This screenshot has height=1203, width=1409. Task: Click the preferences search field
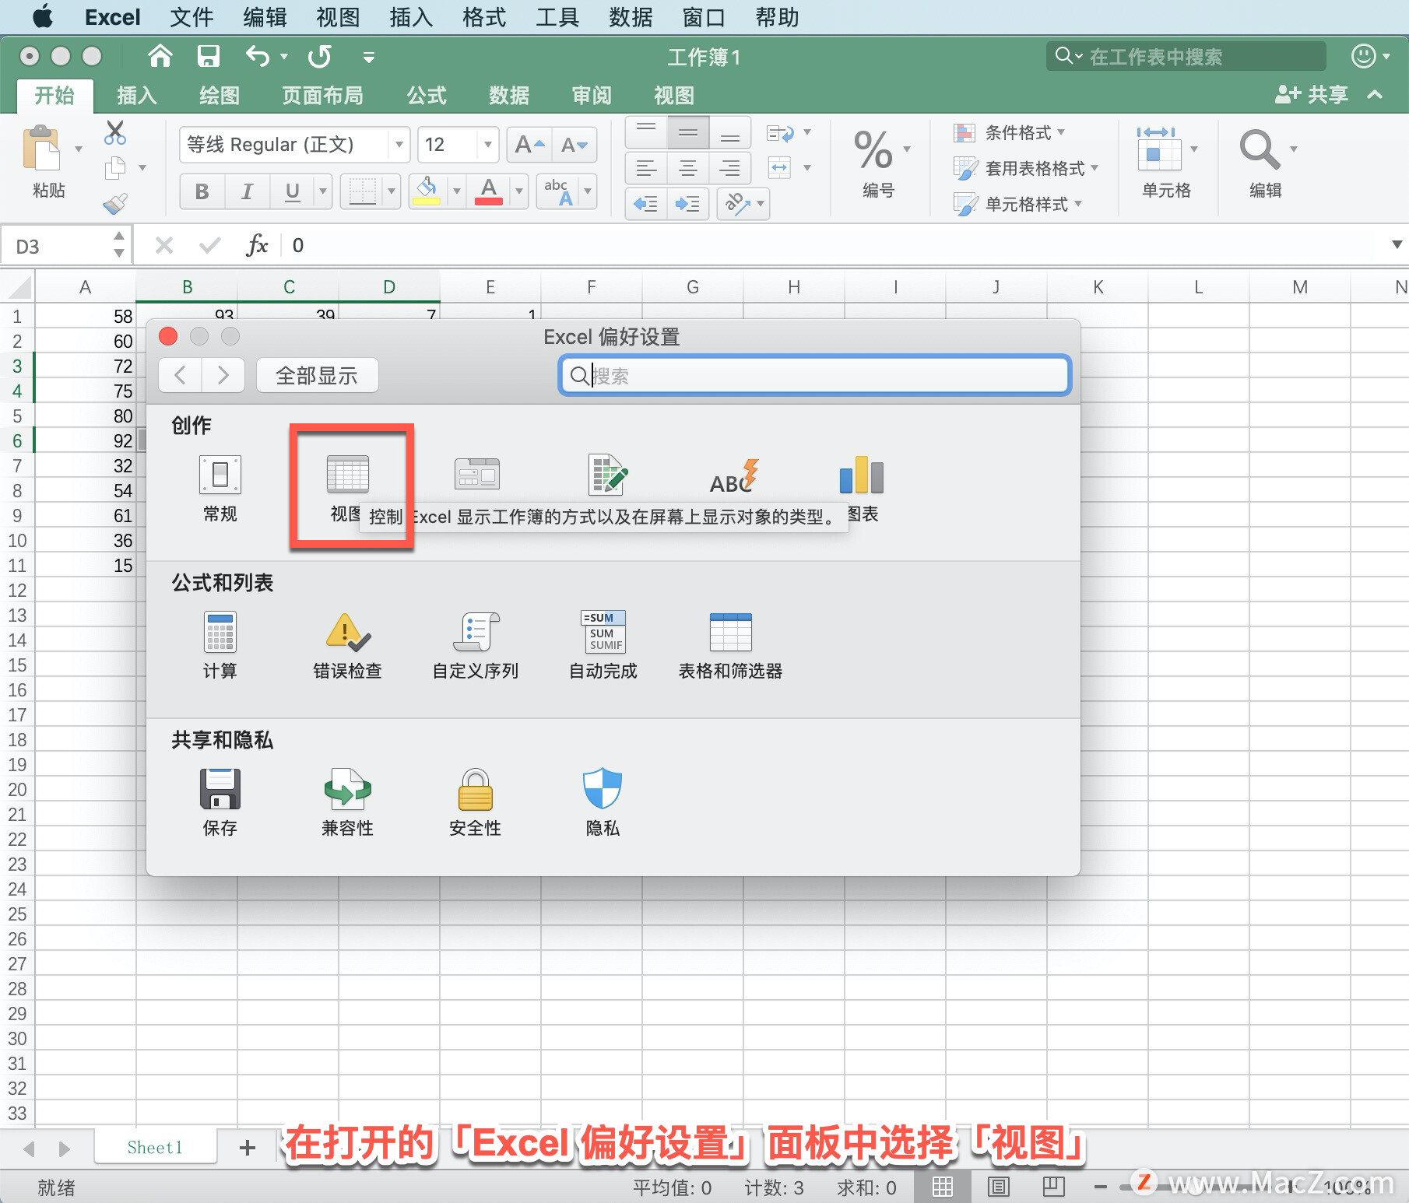(x=815, y=376)
